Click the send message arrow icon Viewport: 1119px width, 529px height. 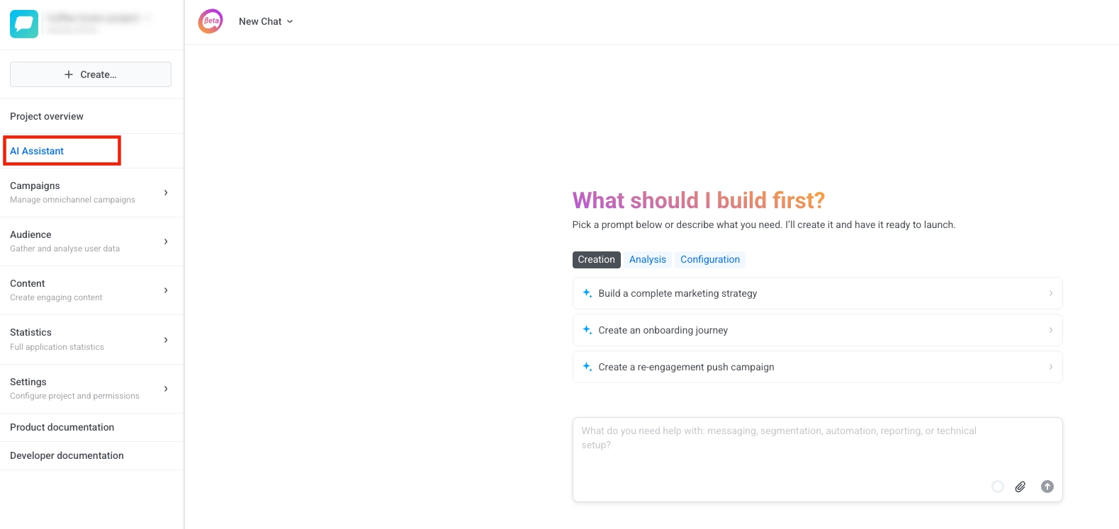tap(1047, 487)
